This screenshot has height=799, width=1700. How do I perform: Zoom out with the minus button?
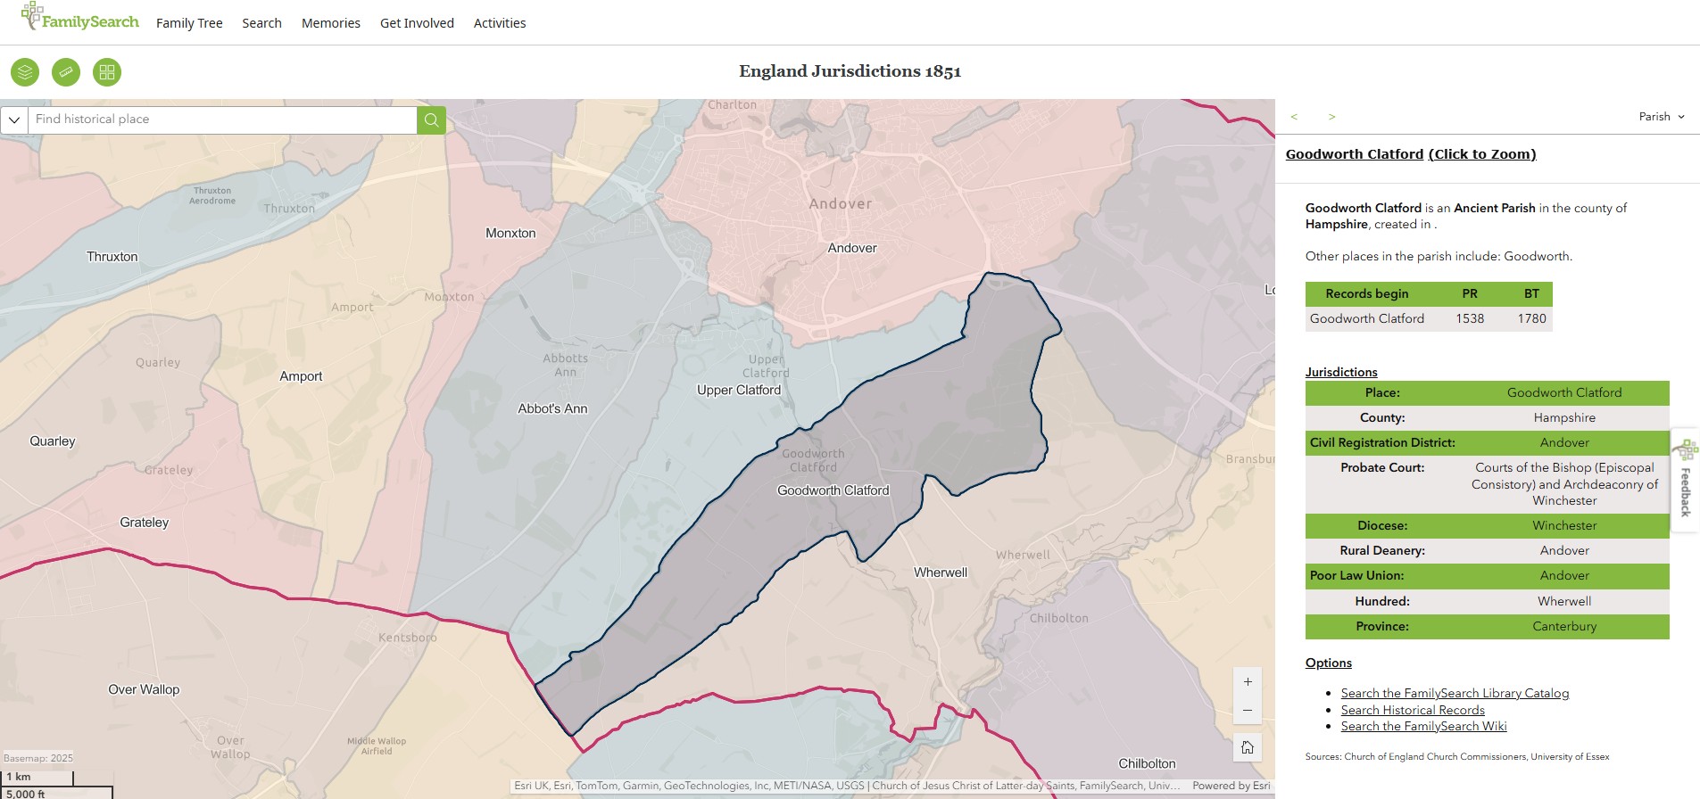pyautogui.click(x=1248, y=711)
